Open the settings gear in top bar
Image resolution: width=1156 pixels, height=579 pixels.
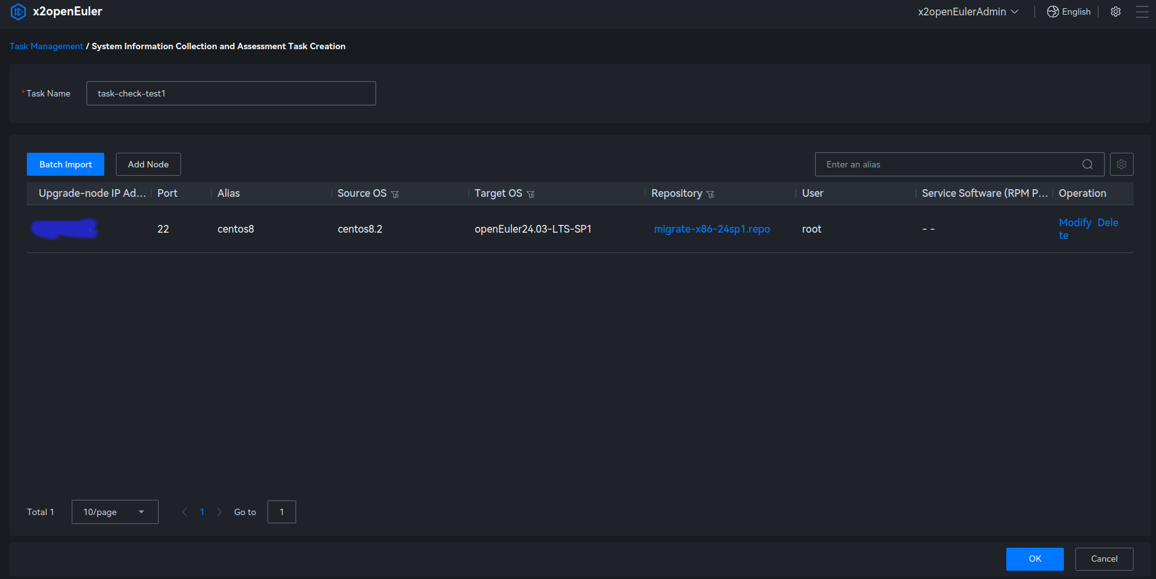(x=1116, y=12)
